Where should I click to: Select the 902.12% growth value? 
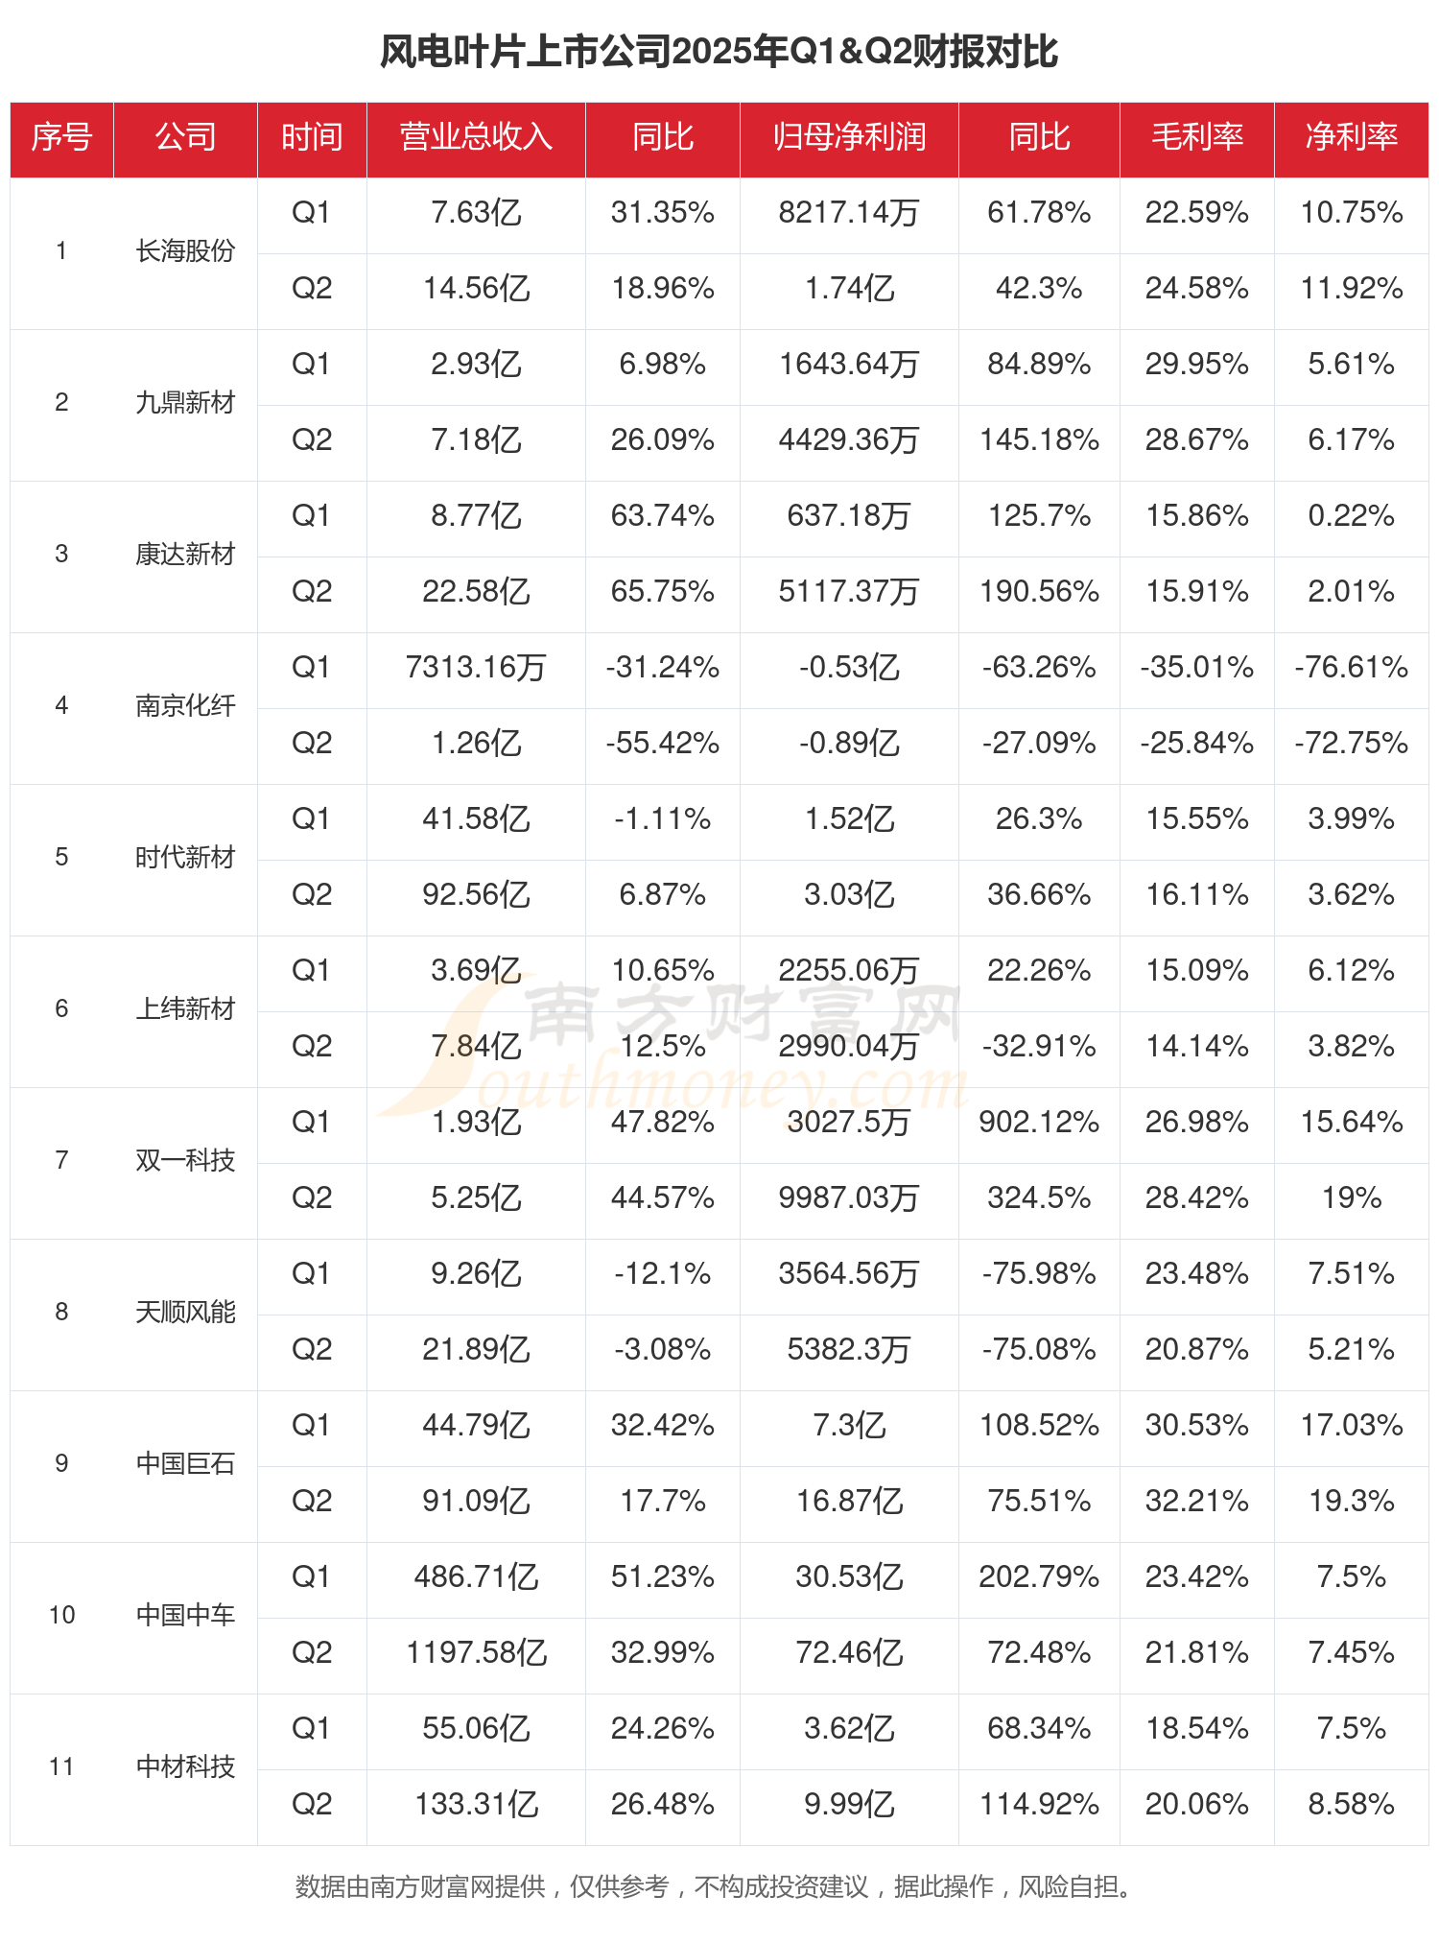click(1039, 1123)
